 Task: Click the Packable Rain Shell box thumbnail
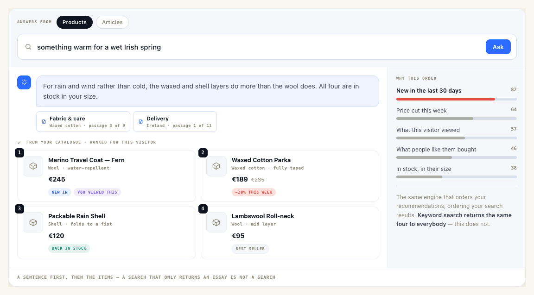[x=33, y=222]
